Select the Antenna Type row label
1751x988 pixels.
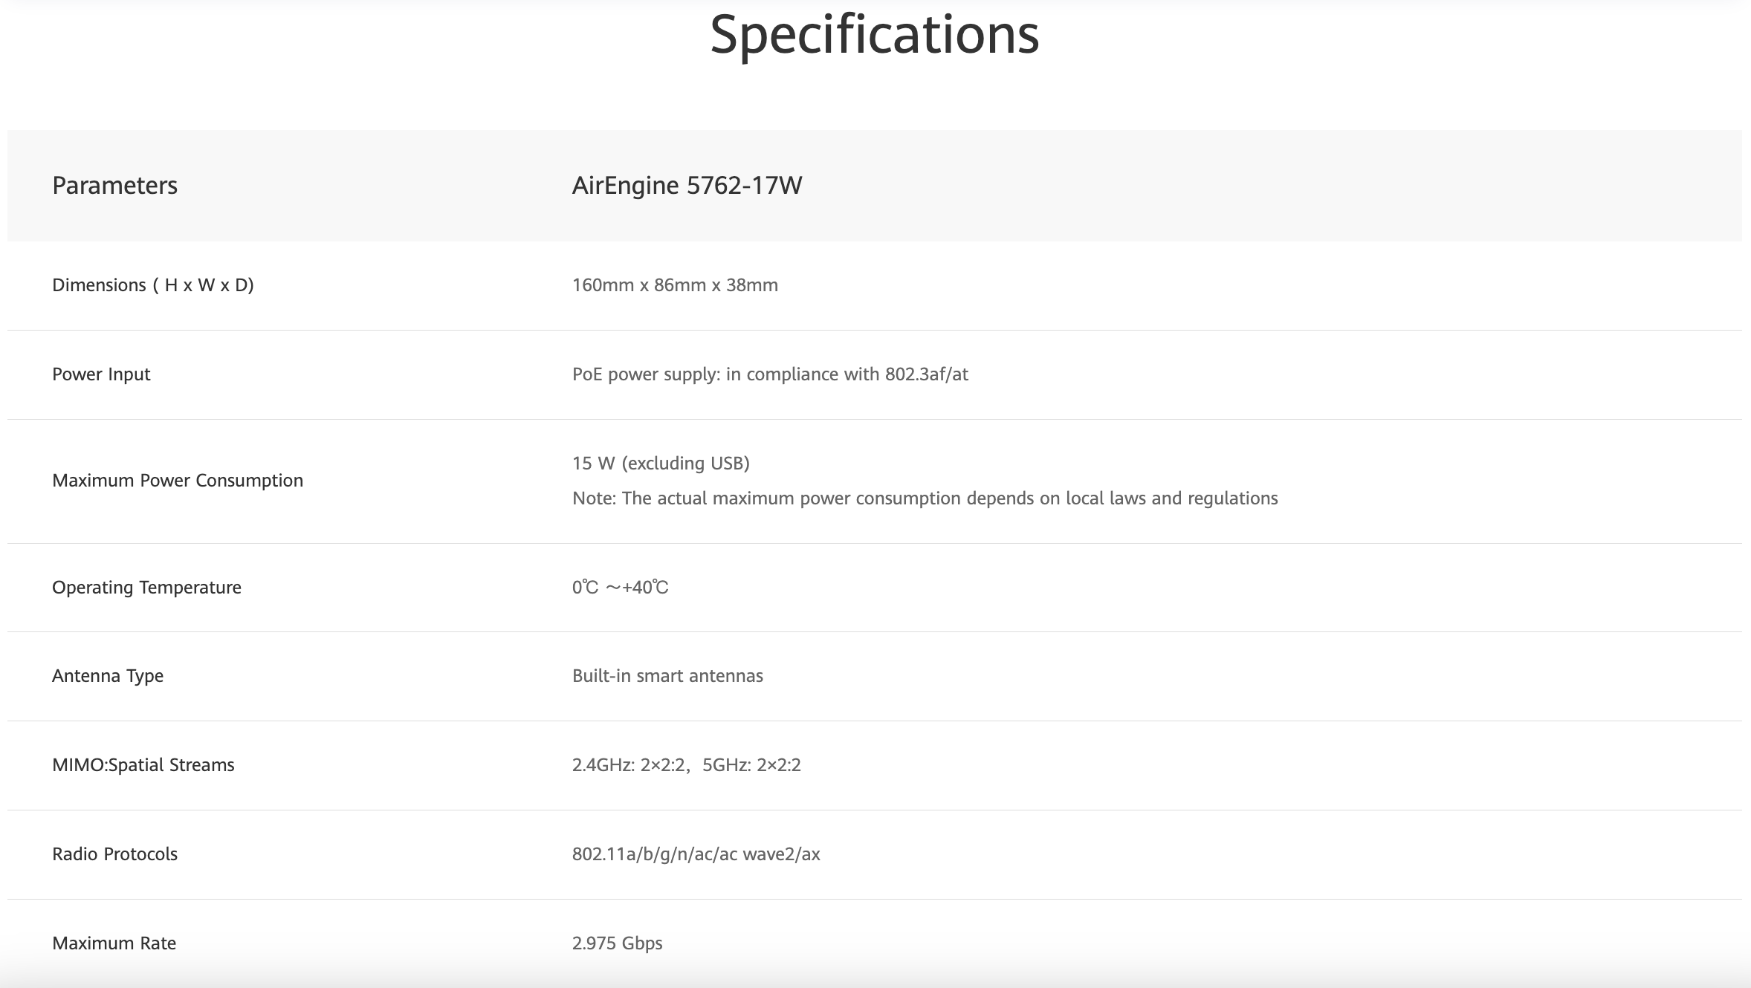(x=108, y=676)
